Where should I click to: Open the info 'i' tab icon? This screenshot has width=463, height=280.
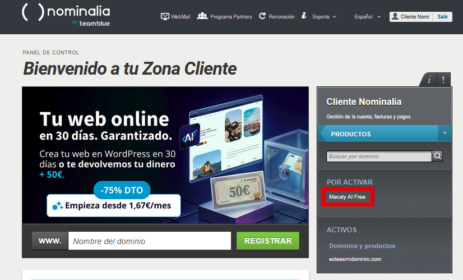point(429,80)
